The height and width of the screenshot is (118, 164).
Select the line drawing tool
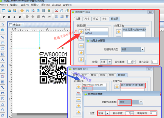pyautogui.click(x=3, y=37)
